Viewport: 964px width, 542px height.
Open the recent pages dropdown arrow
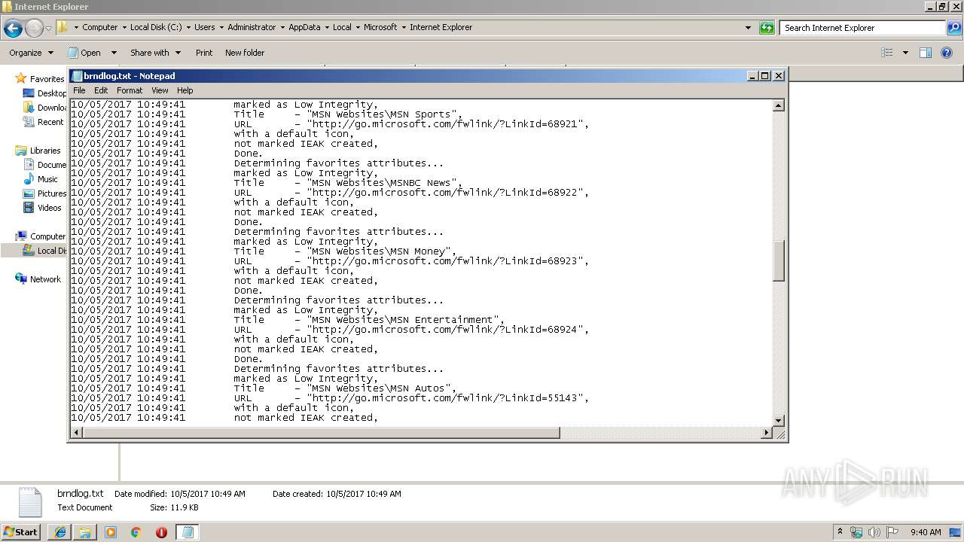coord(48,29)
